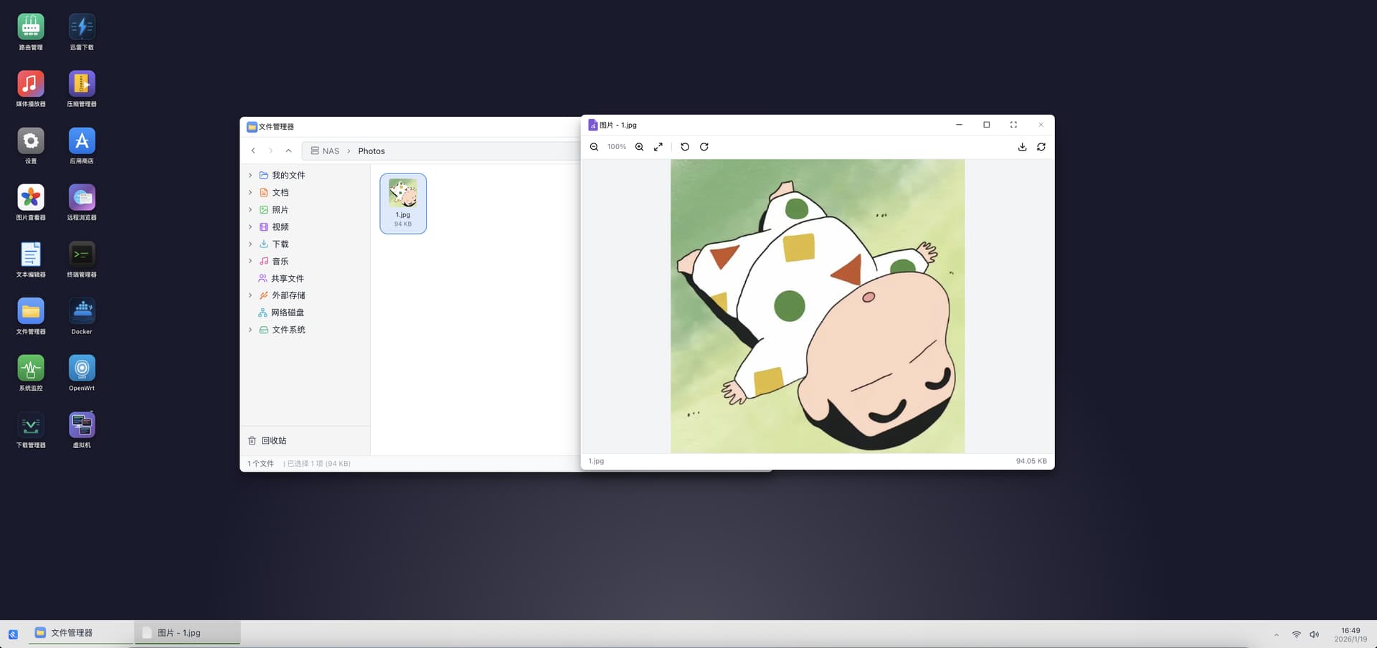
Task: Expand the 外部存储 tree node
Action: (x=250, y=295)
